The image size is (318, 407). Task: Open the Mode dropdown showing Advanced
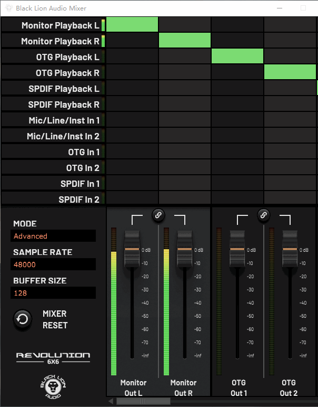54,236
